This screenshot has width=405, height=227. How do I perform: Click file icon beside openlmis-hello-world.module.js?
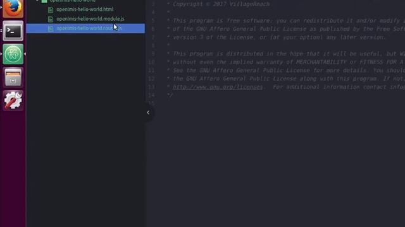[51, 19]
